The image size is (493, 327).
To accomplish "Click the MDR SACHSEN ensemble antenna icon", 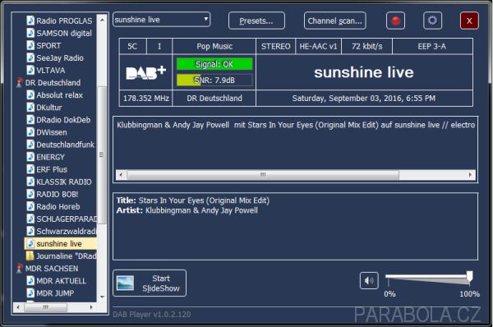I will pos(19,268).
